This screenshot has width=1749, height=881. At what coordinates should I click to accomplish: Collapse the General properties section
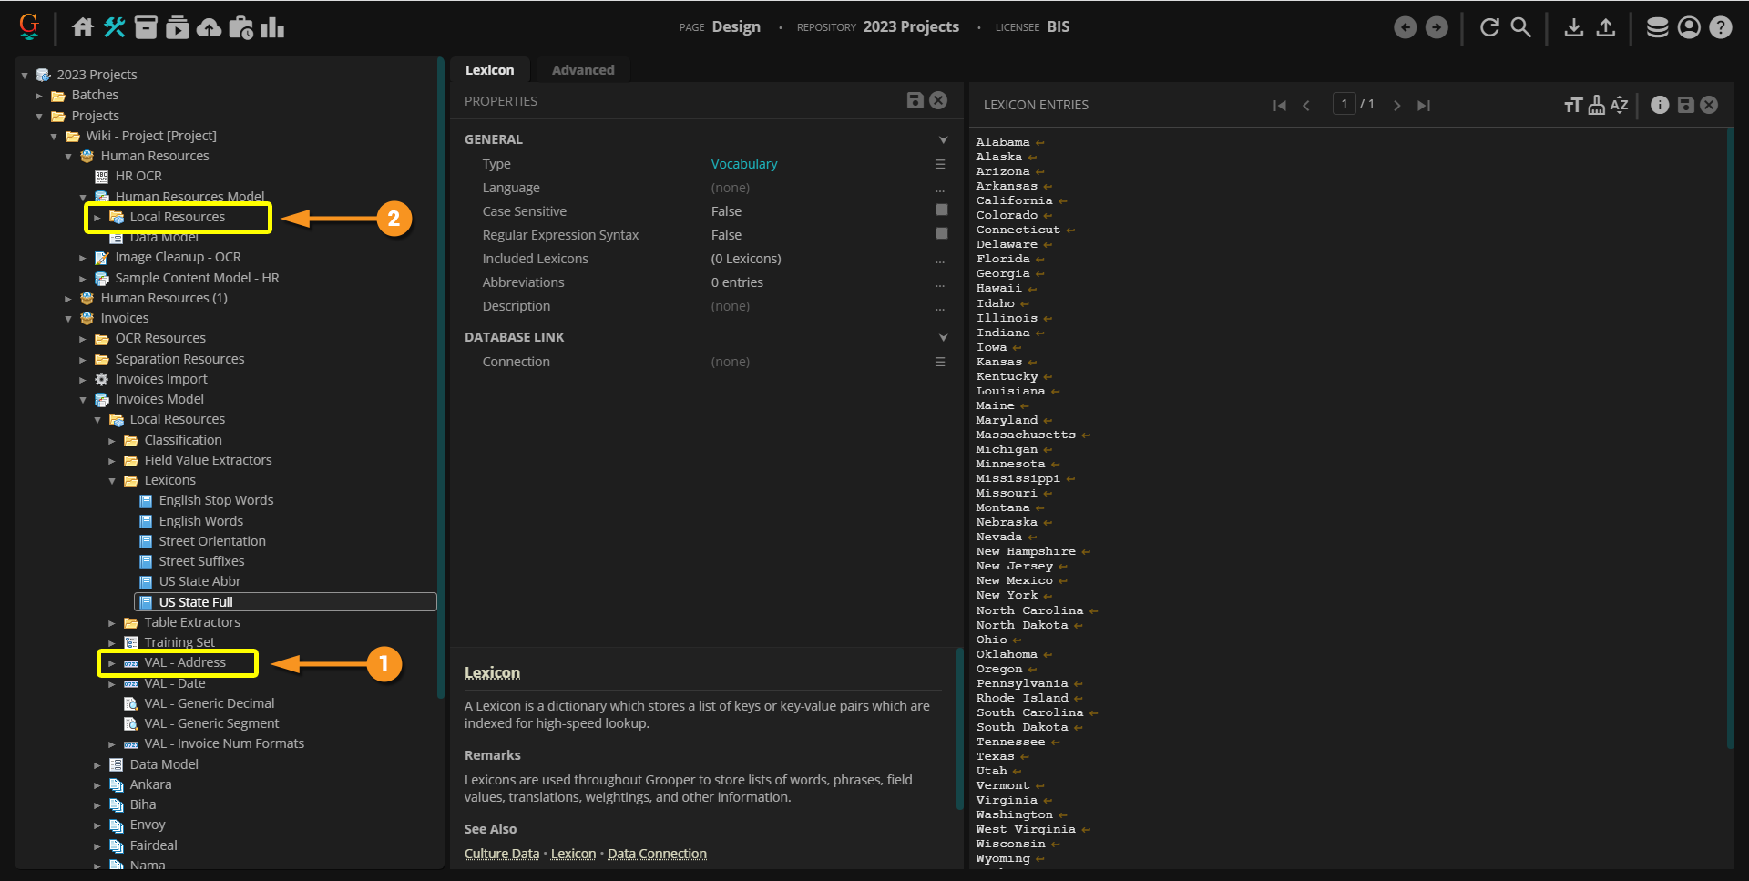tap(943, 139)
